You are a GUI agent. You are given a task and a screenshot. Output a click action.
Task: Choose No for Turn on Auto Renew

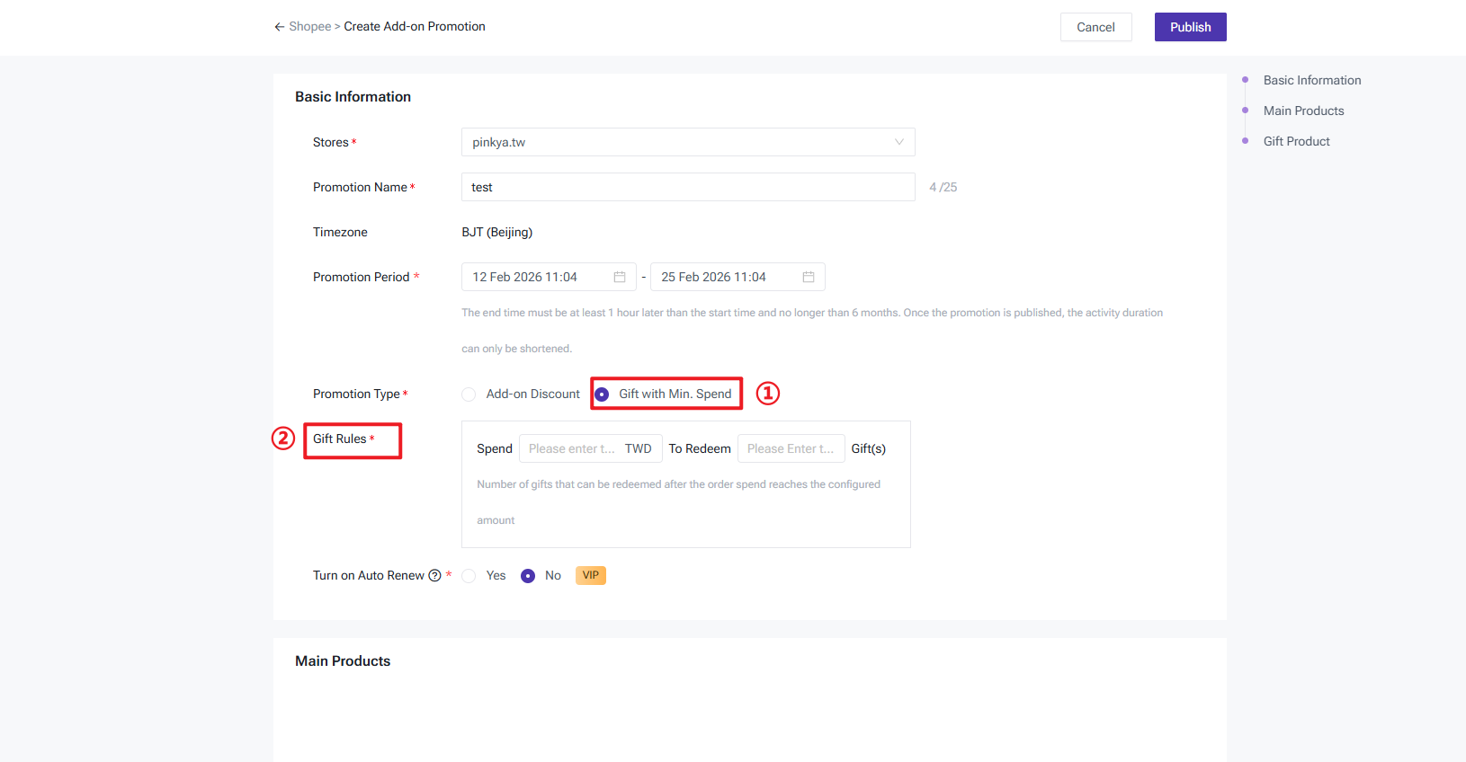(x=528, y=576)
